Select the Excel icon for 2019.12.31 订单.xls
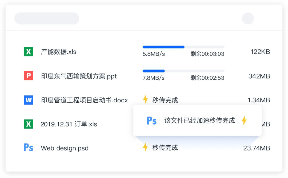The image size is (288, 178). point(28,124)
